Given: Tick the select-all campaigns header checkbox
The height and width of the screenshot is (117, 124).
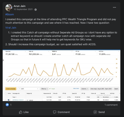Looking at the screenshot, I should click(6, 93).
